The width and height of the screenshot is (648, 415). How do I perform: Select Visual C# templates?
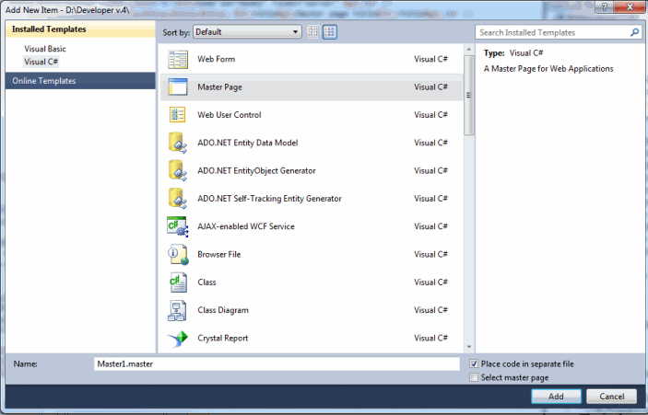tap(41, 62)
